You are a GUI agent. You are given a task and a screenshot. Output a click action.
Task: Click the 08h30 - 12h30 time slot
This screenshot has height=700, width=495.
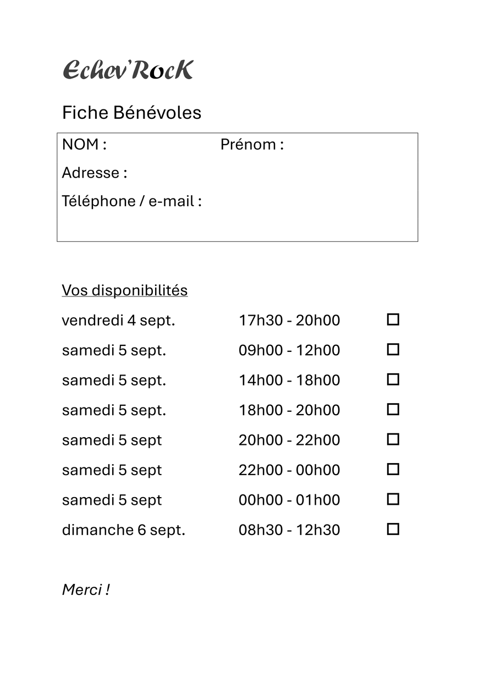[x=289, y=530]
